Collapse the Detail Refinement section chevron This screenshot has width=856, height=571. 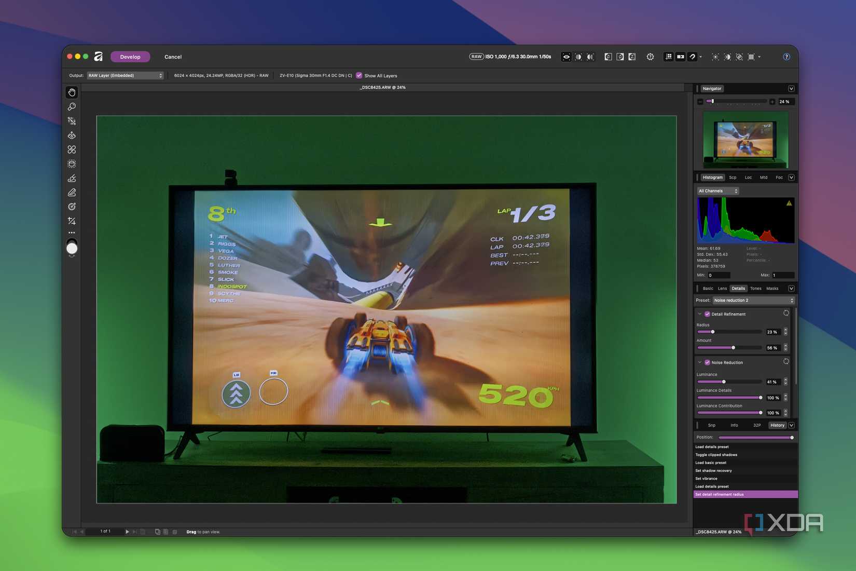coord(699,314)
